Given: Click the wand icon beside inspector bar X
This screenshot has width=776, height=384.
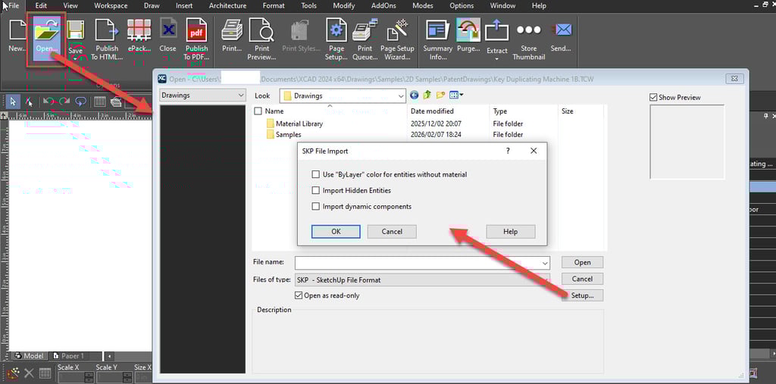Looking at the screenshot, I should (x=14, y=373).
